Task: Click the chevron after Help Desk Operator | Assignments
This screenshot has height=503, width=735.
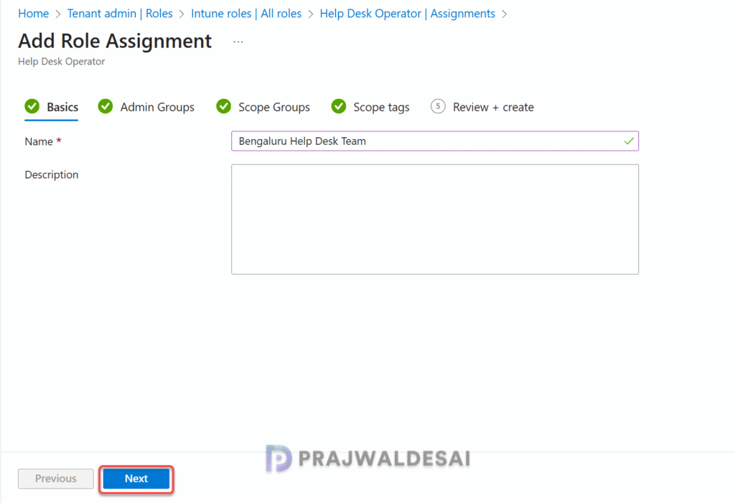Action: pos(505,14)
